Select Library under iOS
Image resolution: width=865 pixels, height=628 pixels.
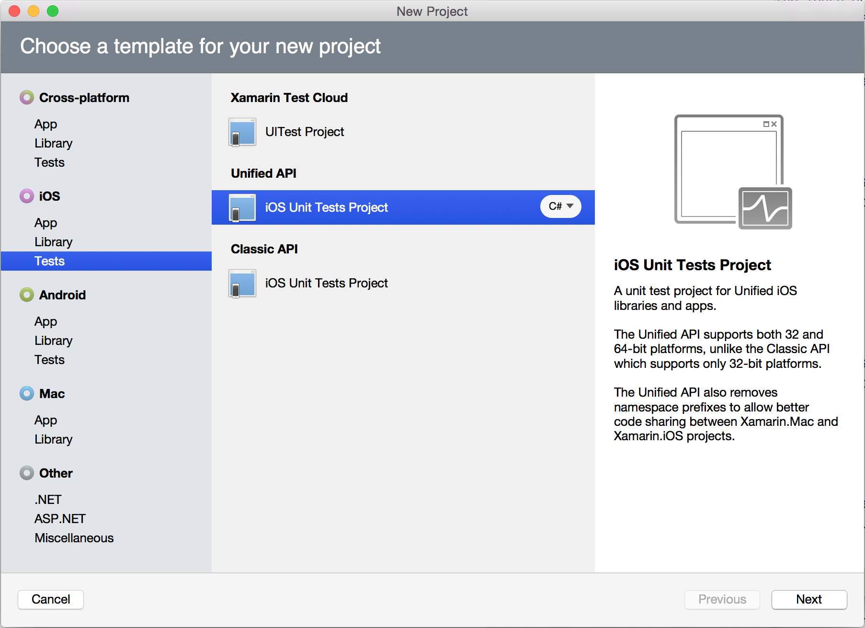click(54, 242)
